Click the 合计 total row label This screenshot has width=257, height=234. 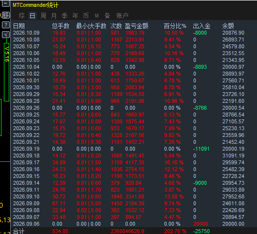click(18, 231)
